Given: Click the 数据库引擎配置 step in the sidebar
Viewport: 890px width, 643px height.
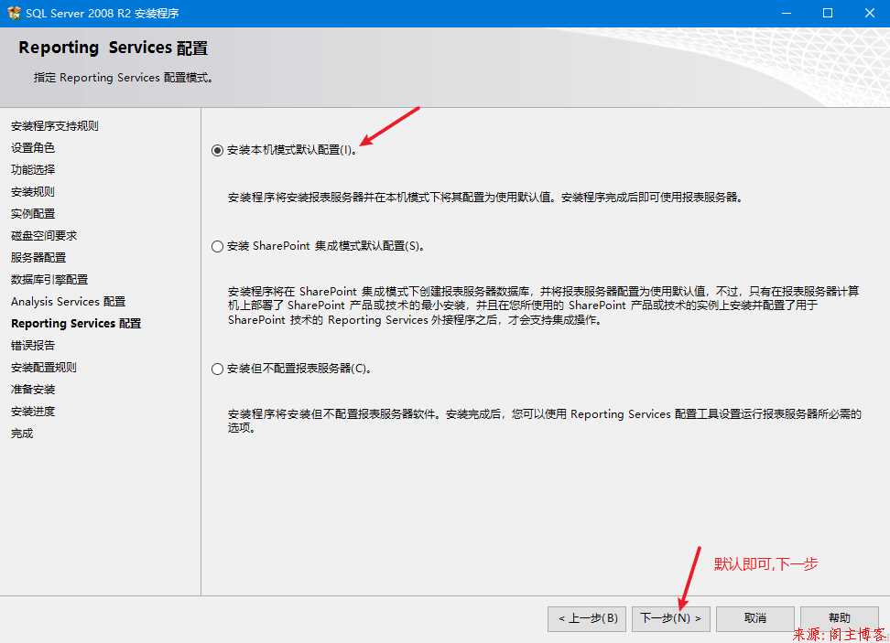Looking at the screenshot, I should [x=49, y=280].
